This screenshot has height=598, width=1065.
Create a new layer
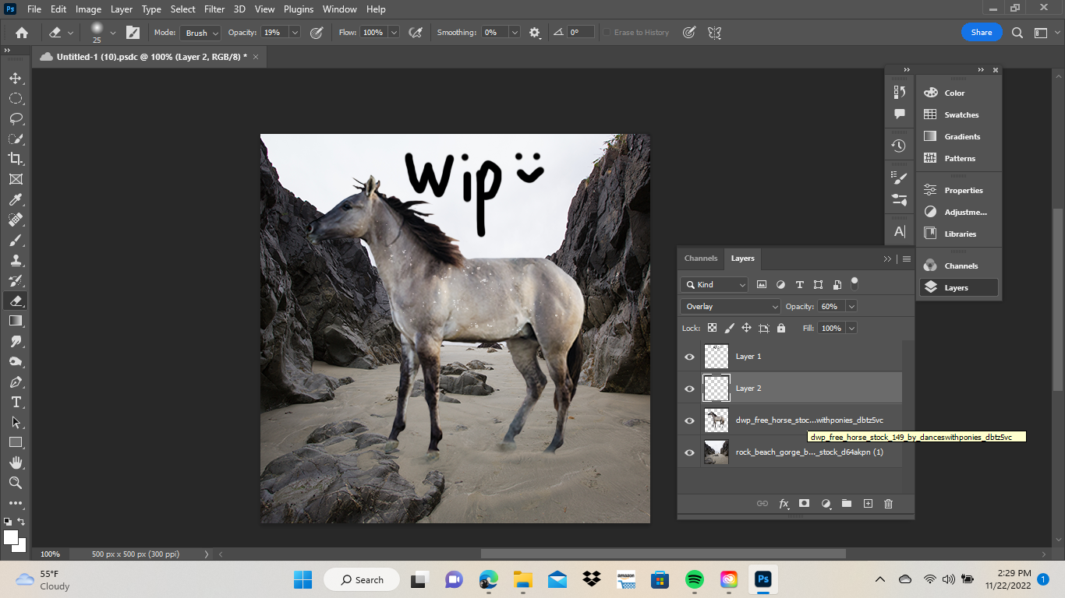(868, 504)
